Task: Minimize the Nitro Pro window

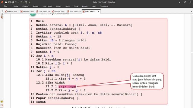Action: point(179,2)
